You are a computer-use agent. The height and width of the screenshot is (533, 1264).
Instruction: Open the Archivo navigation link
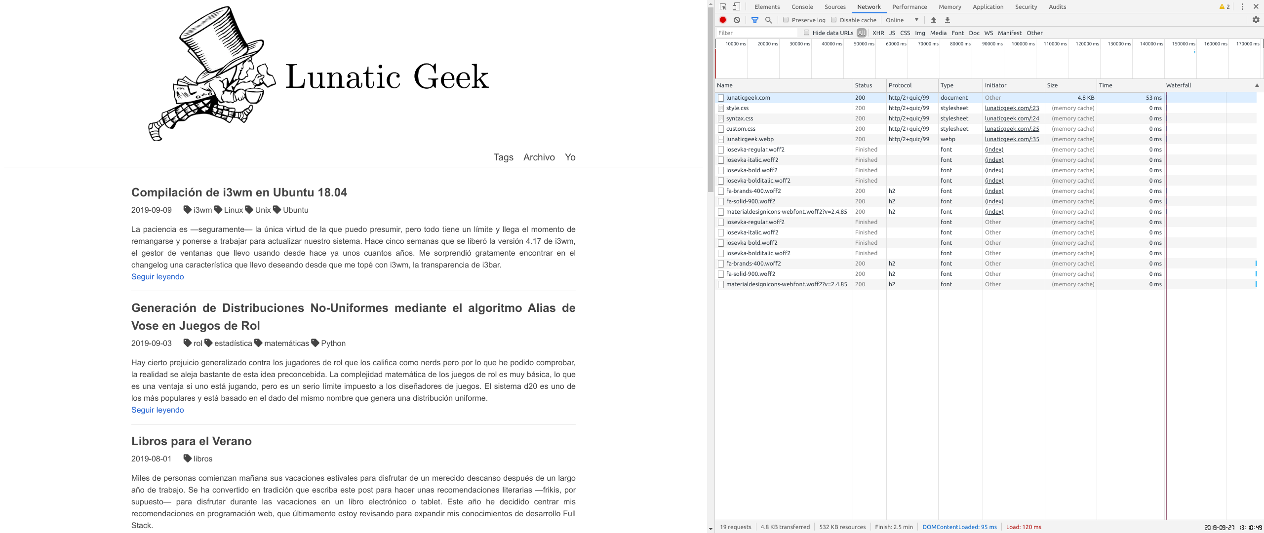(x=539, y=157)
